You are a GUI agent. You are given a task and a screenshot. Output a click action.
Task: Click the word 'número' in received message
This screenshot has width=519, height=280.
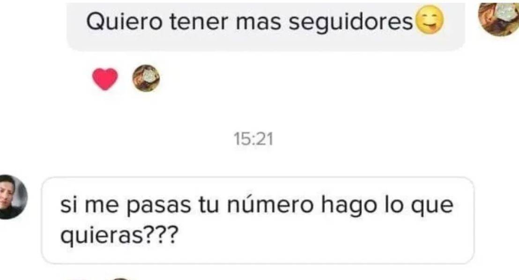[270, 205]
